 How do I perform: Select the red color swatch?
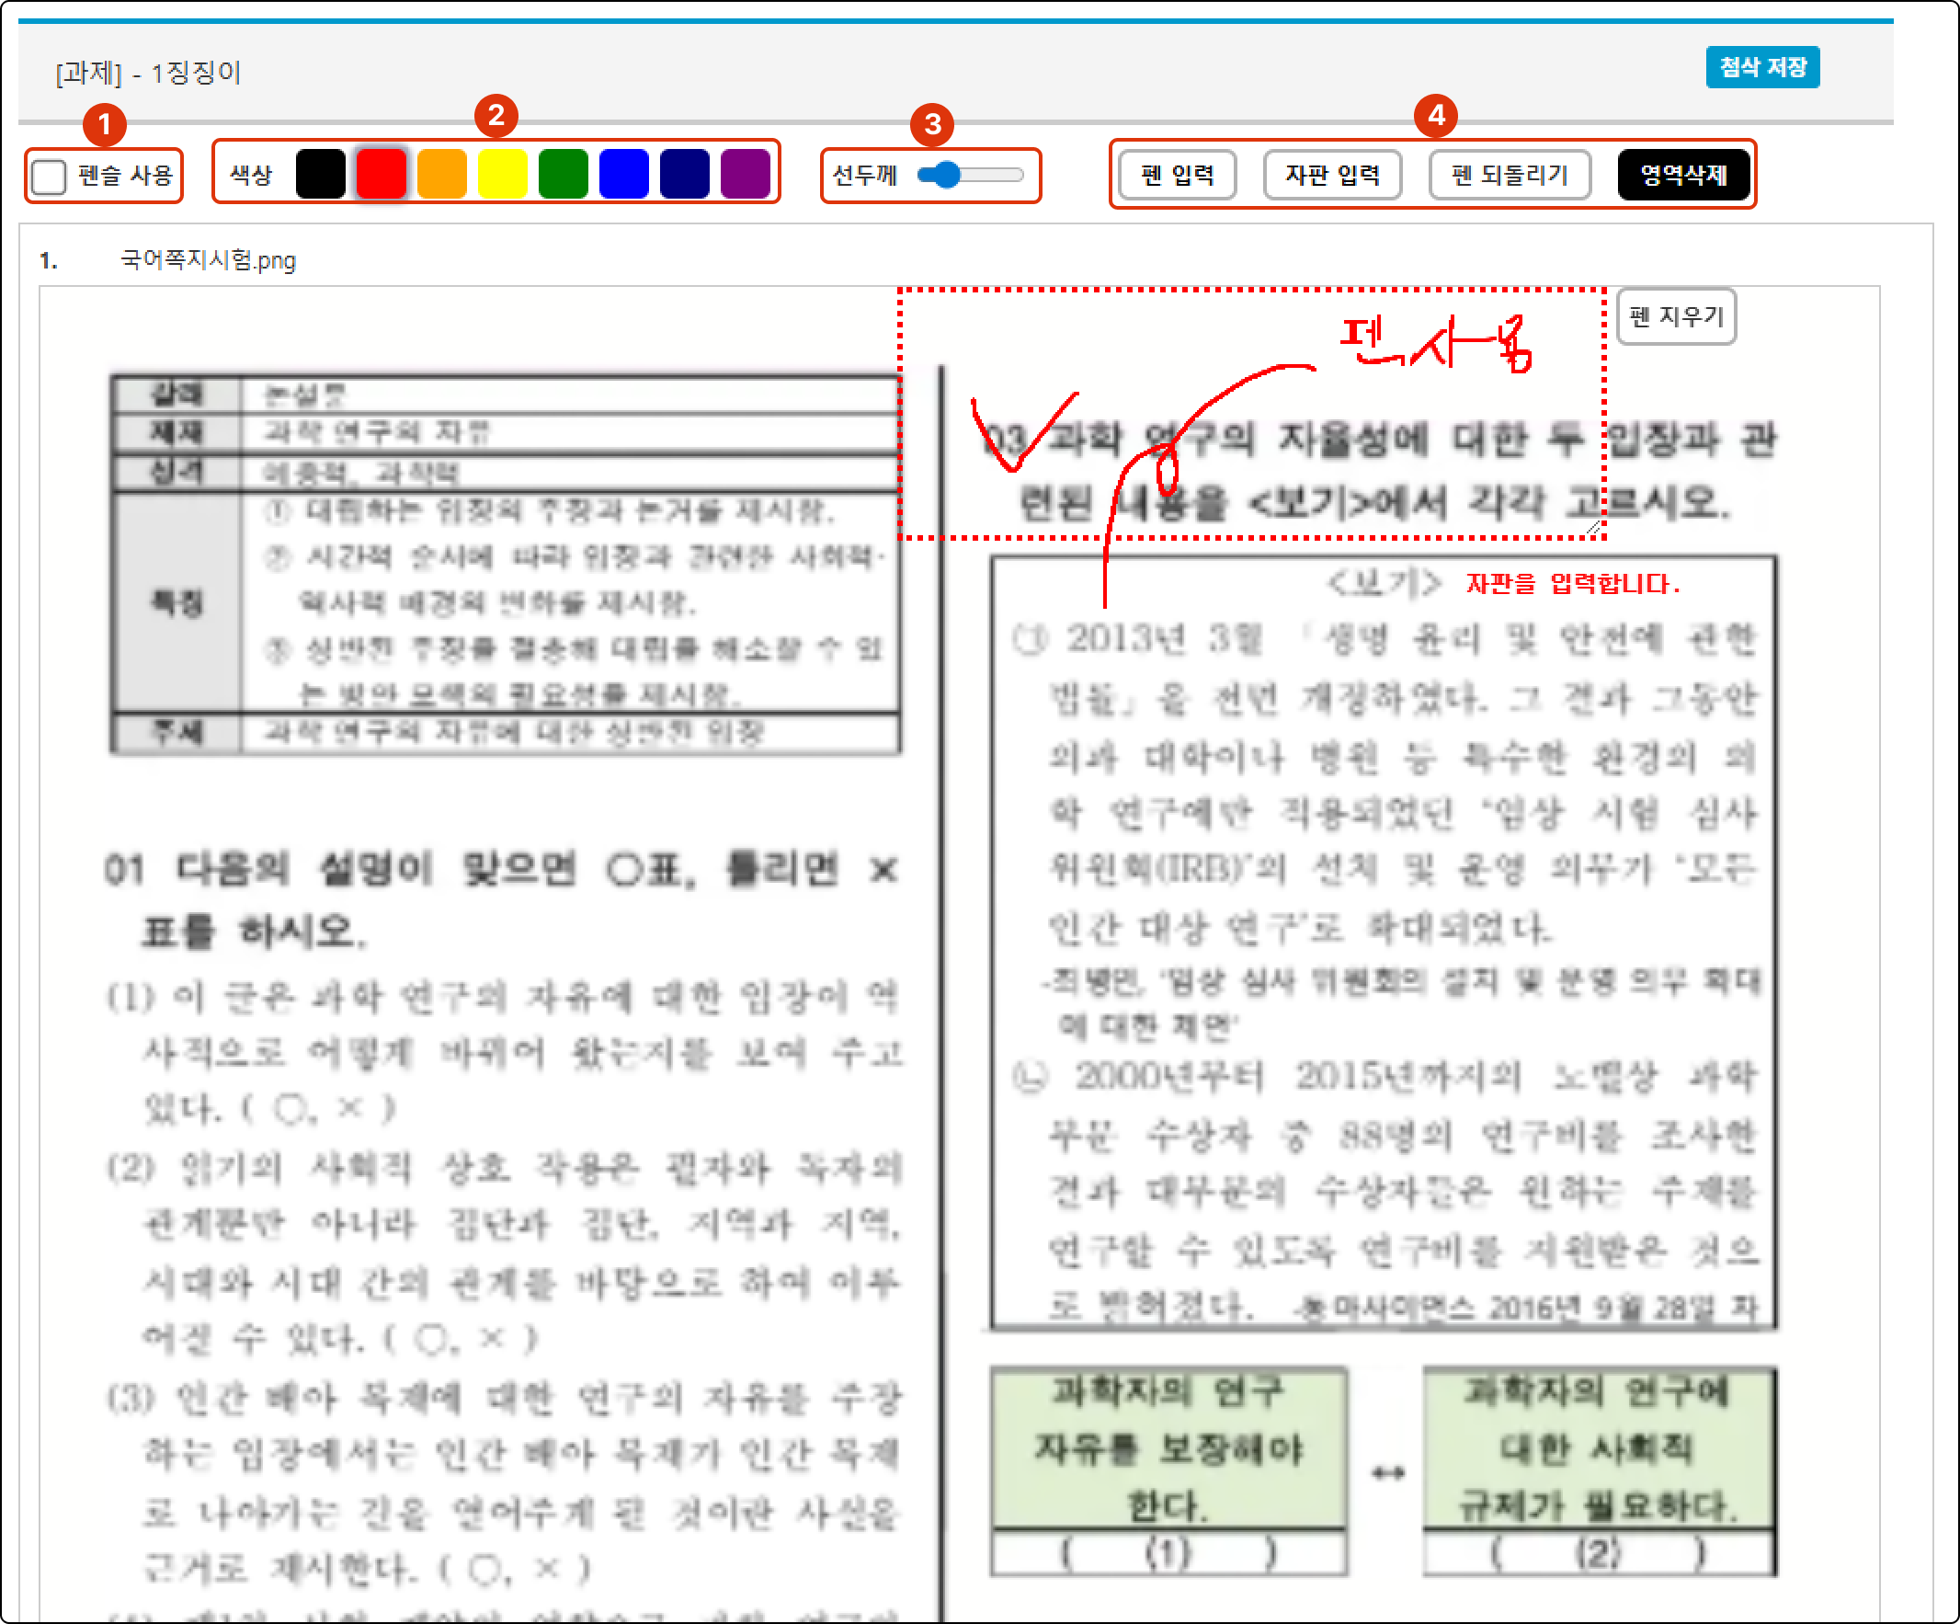click(x=381, y=174)
